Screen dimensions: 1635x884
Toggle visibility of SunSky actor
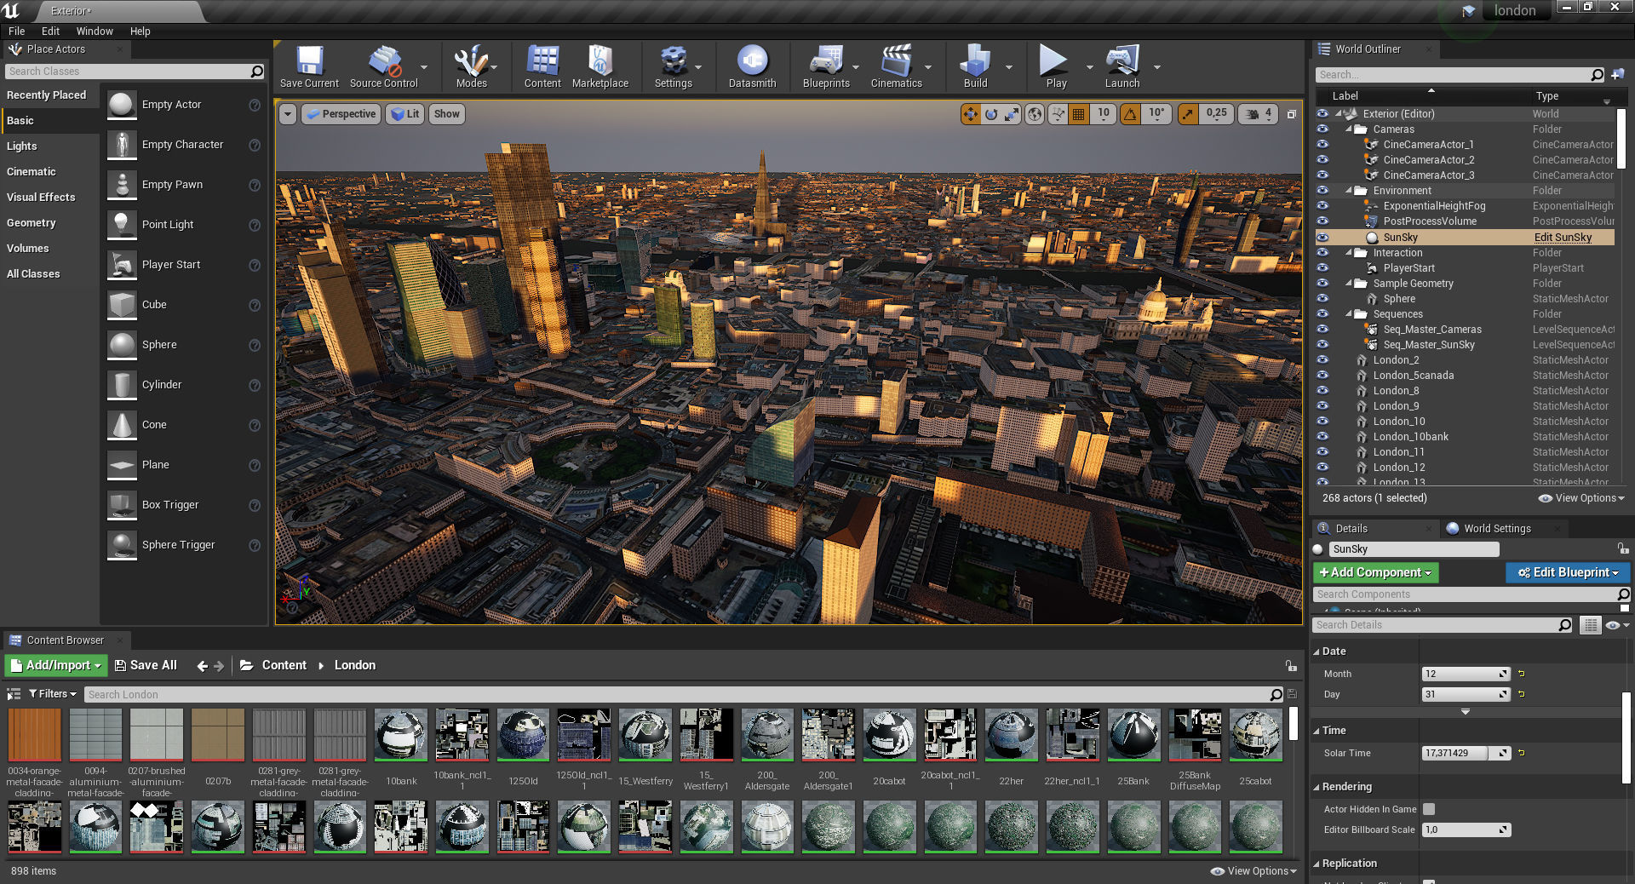(x=1322, y=238)
